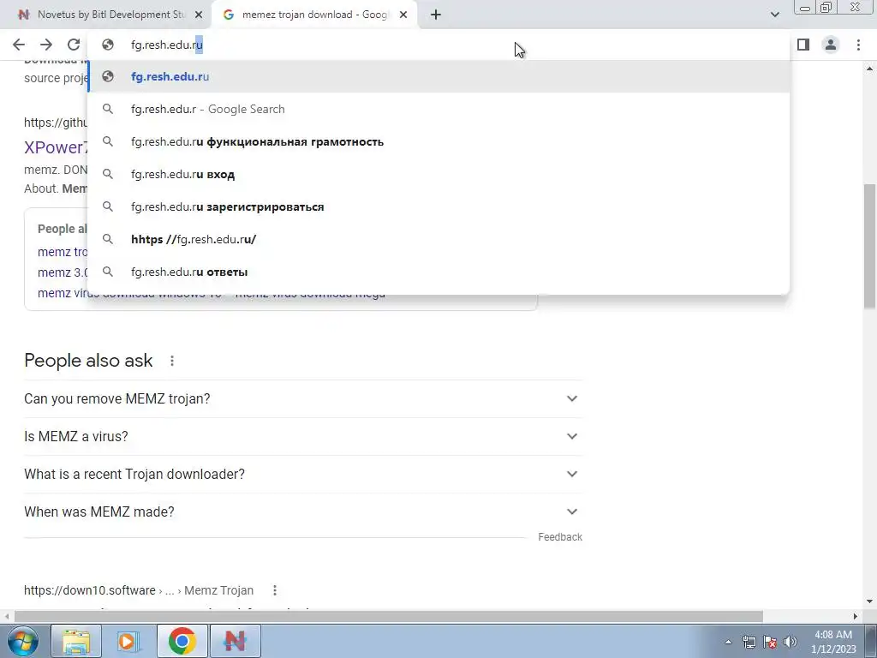Click the scroll up arrow of the page
877x658 pixels.
click(870, 69)
